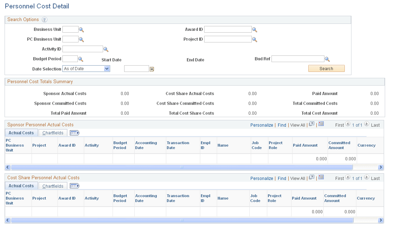This screenshot has height=228, width=396.
Task: Click Personalize for Sponsor Personnel Actual Costs
Action: coord(262,125)
